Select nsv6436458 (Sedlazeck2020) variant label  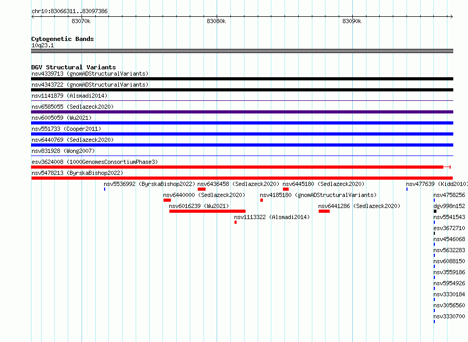click(238, 184)
